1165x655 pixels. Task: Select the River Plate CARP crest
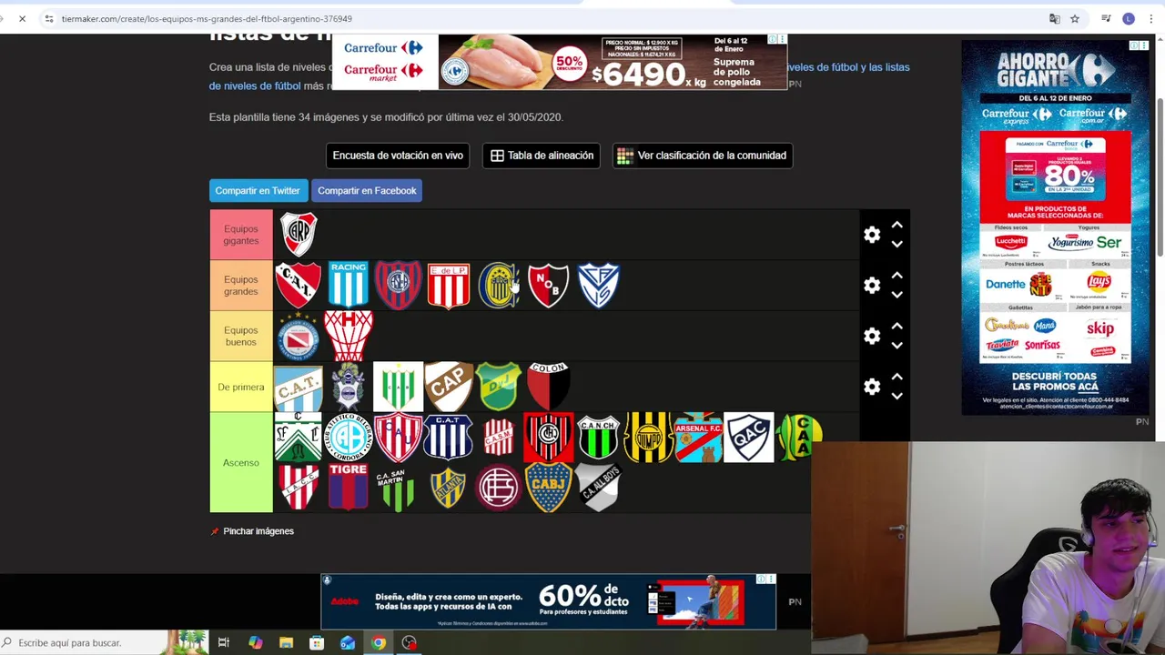(298, 234)
